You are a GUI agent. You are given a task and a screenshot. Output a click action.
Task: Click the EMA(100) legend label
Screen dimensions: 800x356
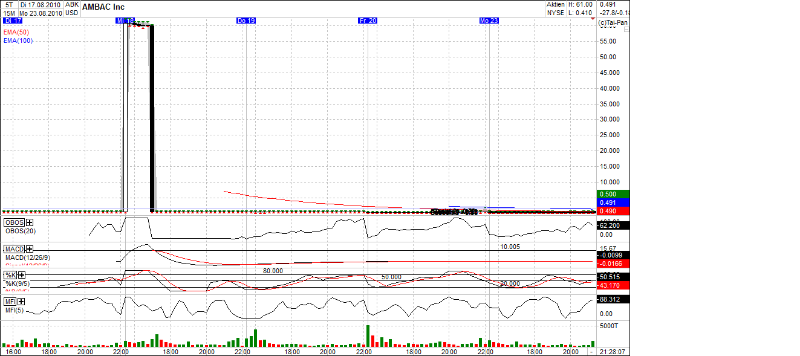click(x=18, y=40)
